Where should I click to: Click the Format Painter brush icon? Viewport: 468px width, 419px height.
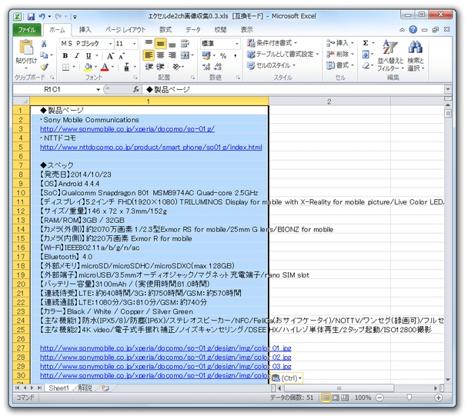[44, 67]
